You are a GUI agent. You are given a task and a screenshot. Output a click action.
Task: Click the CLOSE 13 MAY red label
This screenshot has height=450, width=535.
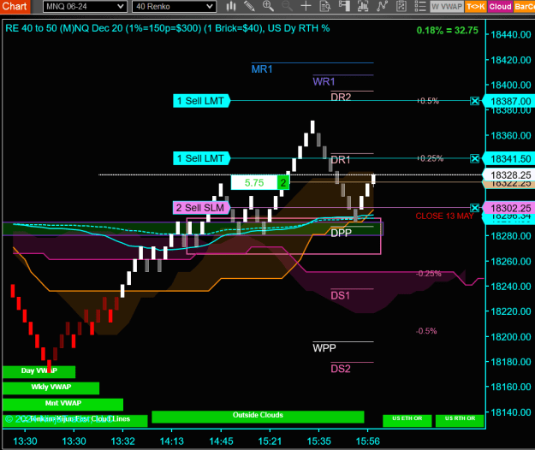(x=444, y=216)
